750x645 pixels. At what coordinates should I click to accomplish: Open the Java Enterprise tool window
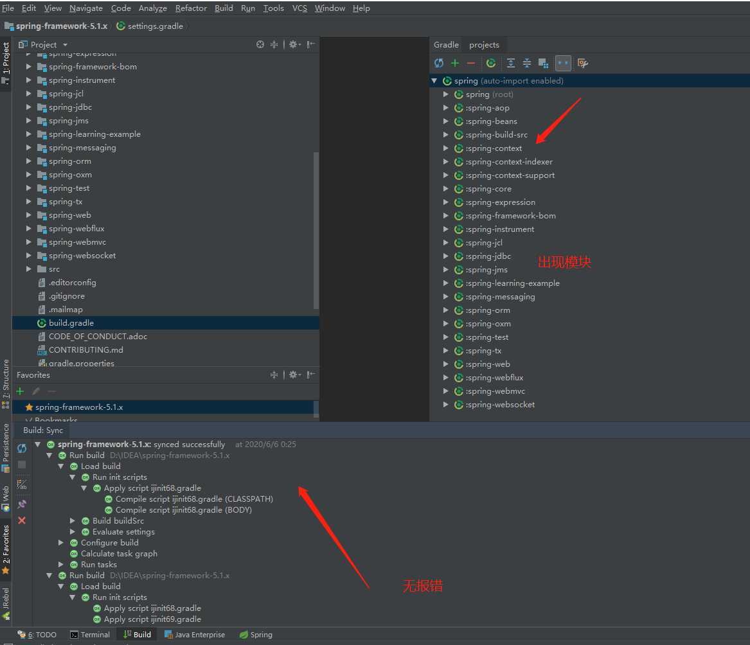click(195, 635)
